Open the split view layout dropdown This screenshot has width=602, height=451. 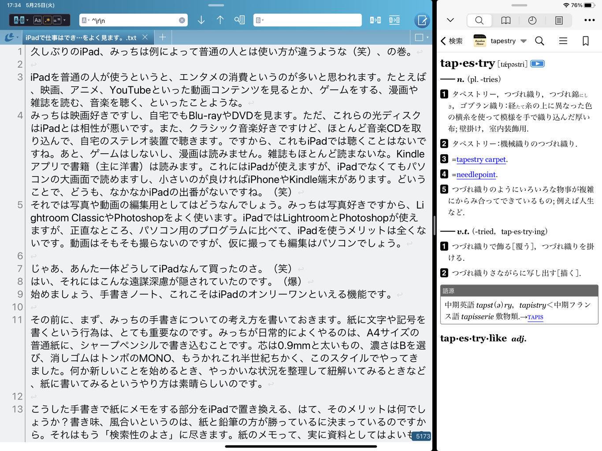422,37
